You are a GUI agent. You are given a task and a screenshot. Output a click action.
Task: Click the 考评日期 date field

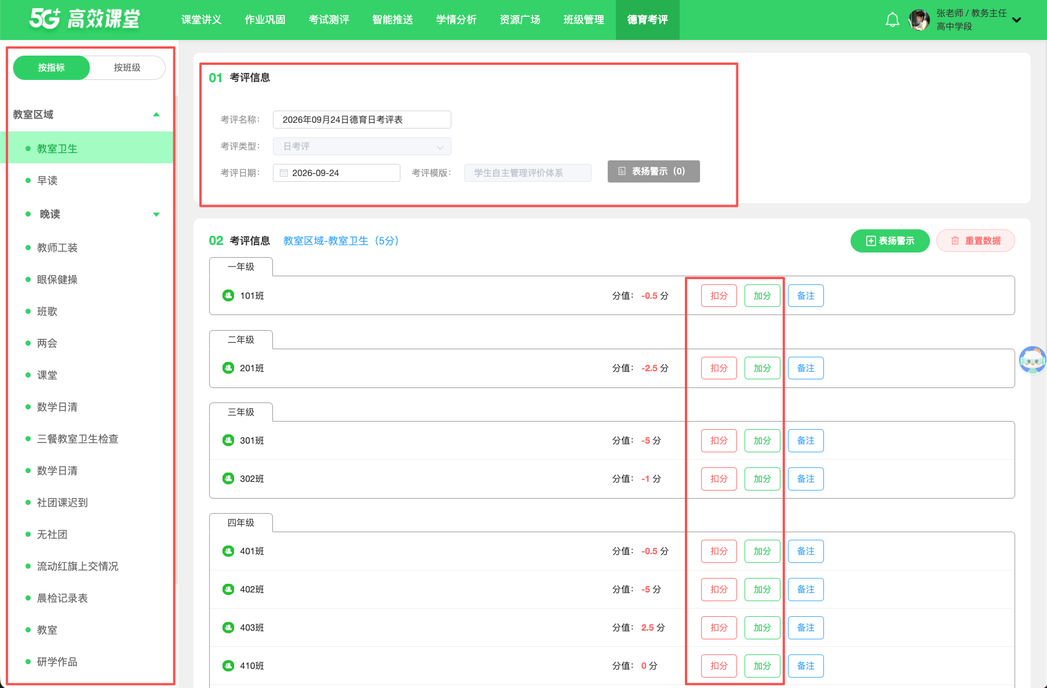(337, 173)
